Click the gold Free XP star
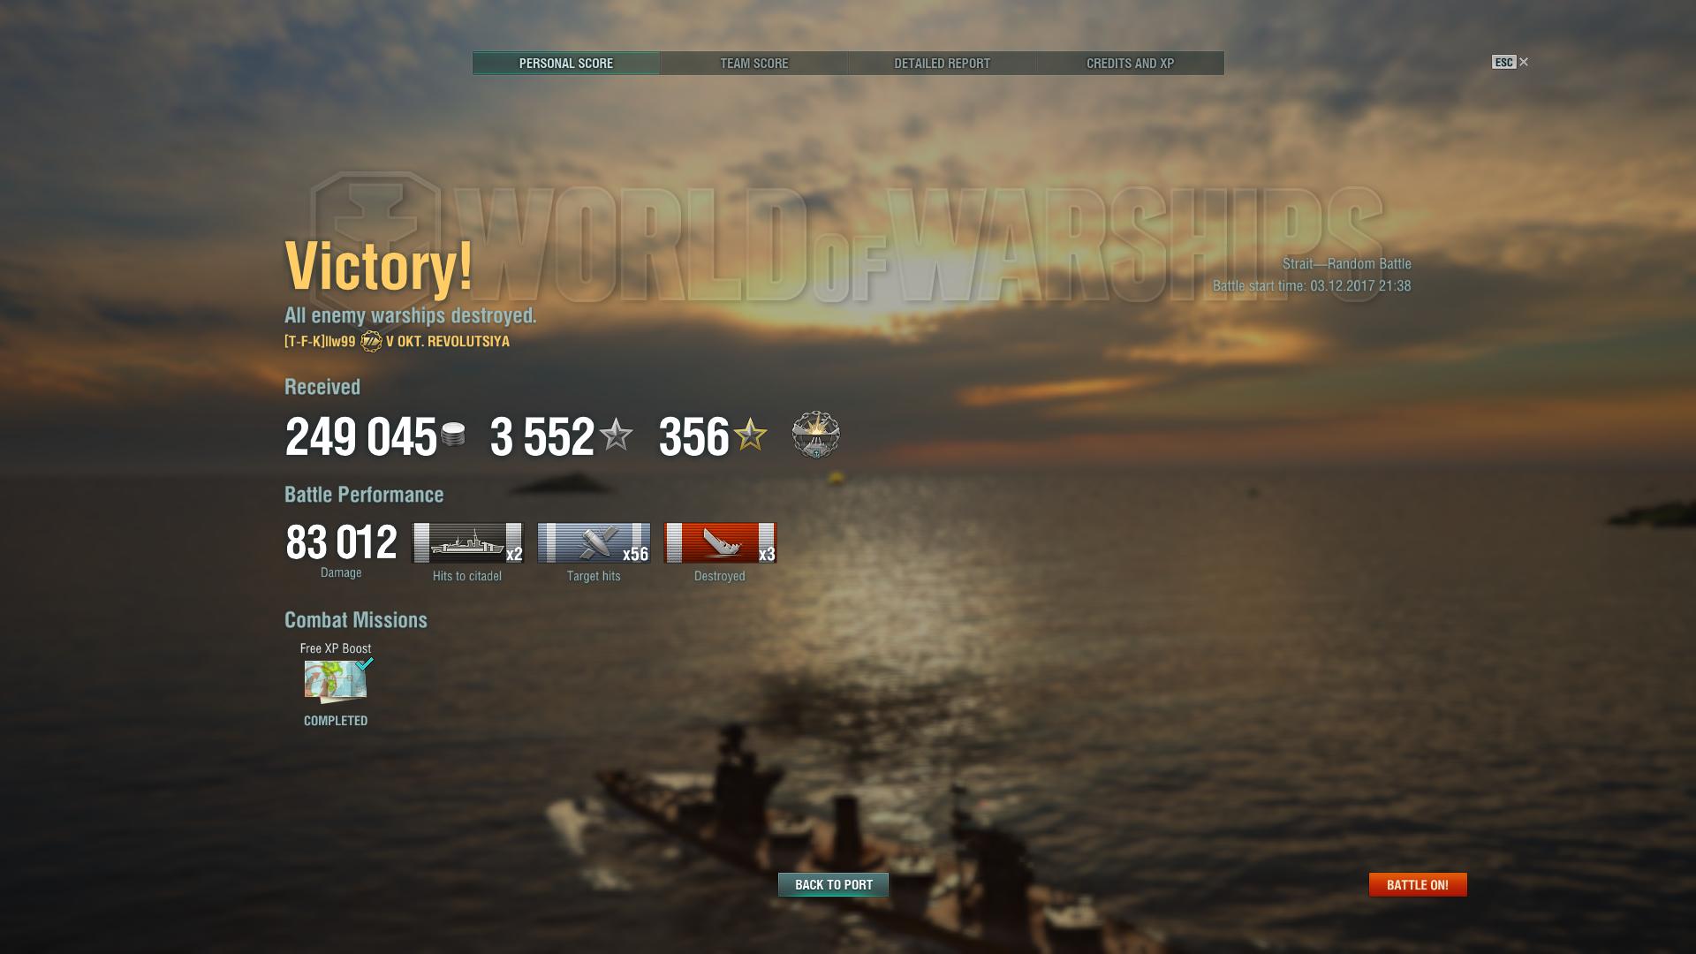1696x954 pixels. click(750, 435)
